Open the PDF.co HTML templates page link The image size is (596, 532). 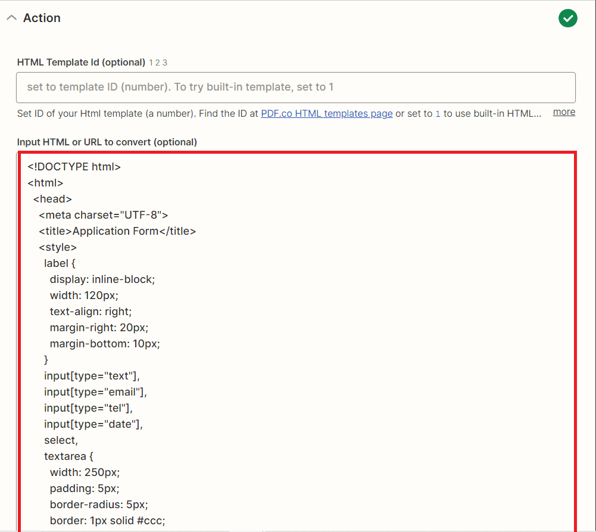[326, 113]
